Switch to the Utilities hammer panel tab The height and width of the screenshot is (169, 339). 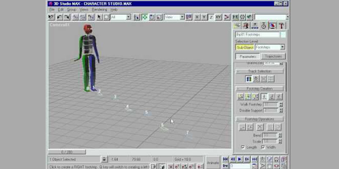[281, 25]
